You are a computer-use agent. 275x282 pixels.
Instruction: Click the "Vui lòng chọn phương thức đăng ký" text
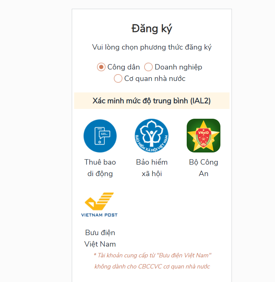[x=152, y=47]
